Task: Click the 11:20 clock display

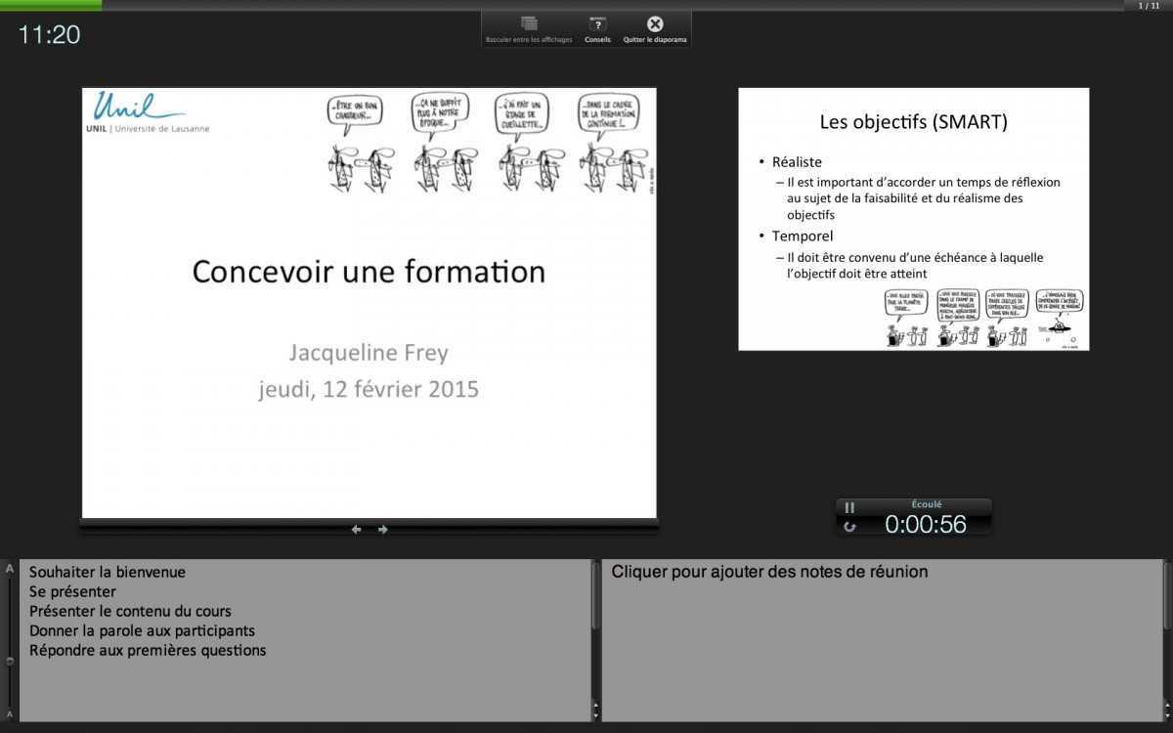Action: tap(49, 35)
